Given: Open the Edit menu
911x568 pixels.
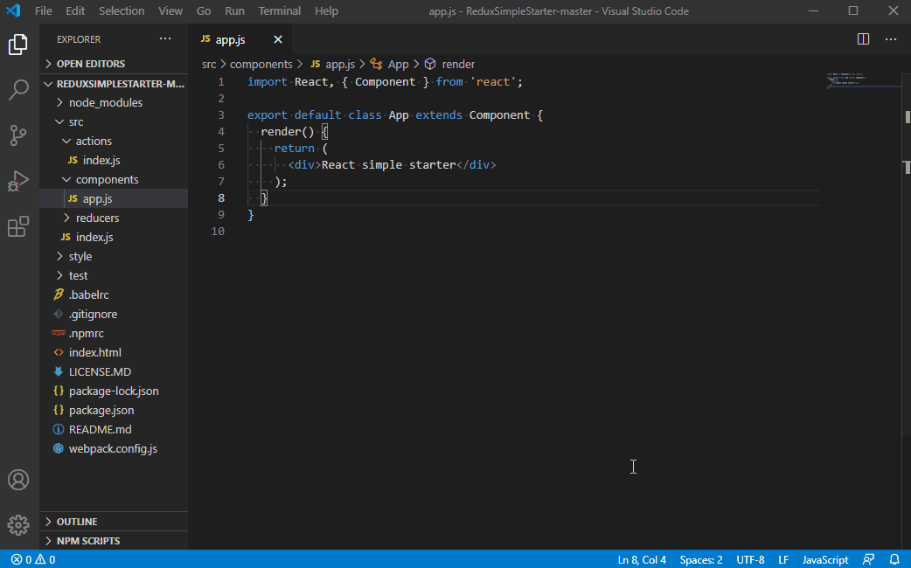Looking at the screenshot, I should click(75, 11).
